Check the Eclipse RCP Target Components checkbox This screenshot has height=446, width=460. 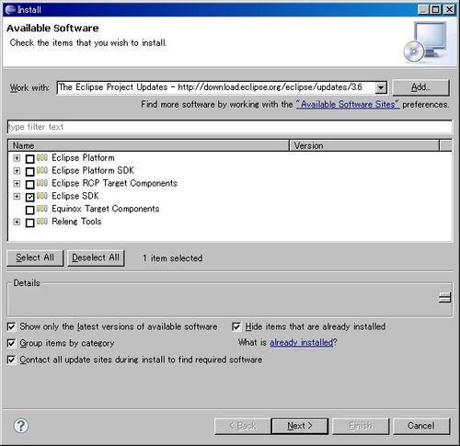29,184
